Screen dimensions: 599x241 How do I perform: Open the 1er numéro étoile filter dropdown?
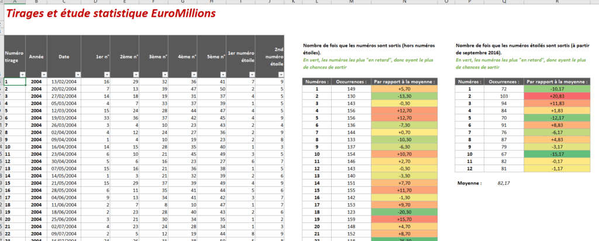(x=252, y=75)
